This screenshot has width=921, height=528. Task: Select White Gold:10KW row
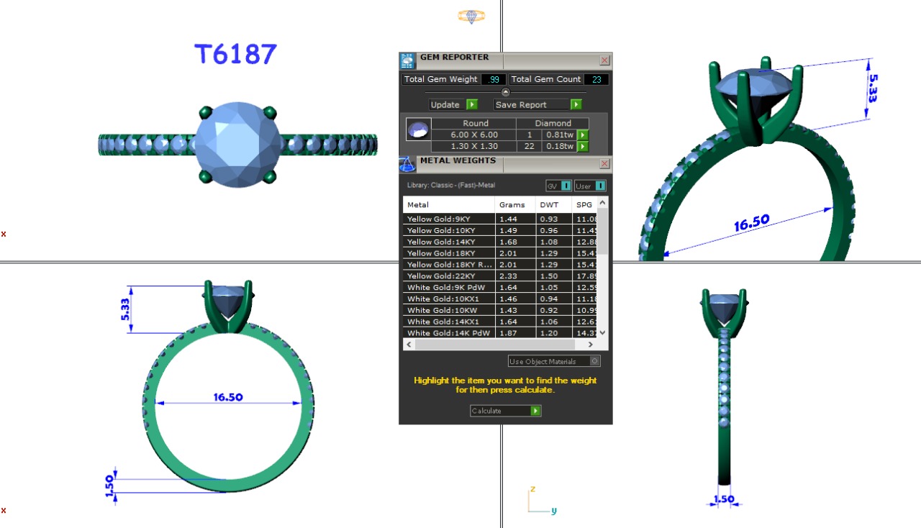coord(448,310)
